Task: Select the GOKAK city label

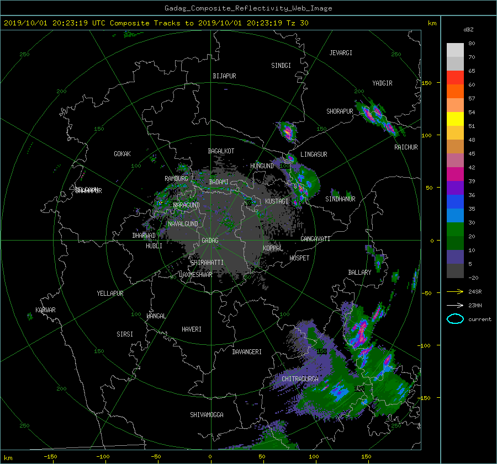Action: 123,154
